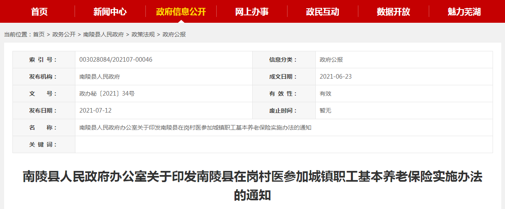This screenshot has height=209, width=505.
Task: Click the 废止时间 label cell
Action: [x=284, y=111]
